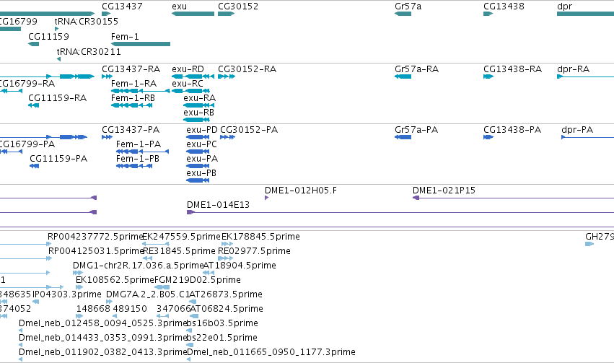Click the Gr57a-RA transcript label
This screenshot has width=614, height=363.
point(416,69)
